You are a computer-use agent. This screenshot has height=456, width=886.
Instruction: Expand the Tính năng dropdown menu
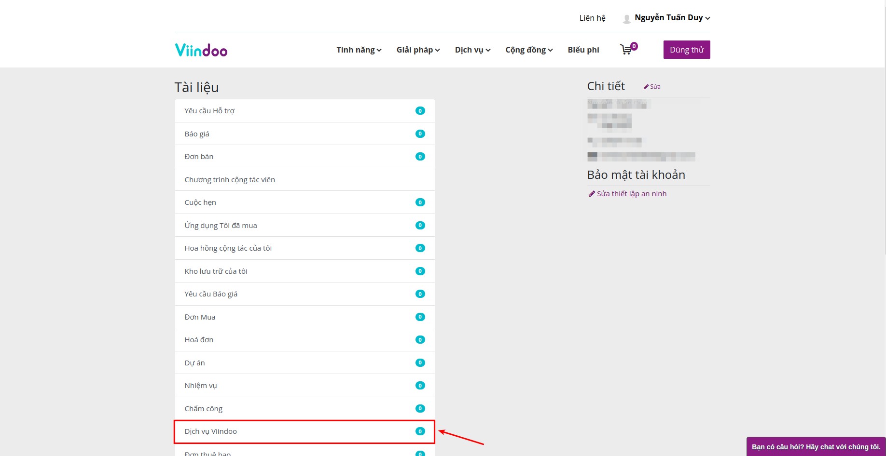[359, 50]
